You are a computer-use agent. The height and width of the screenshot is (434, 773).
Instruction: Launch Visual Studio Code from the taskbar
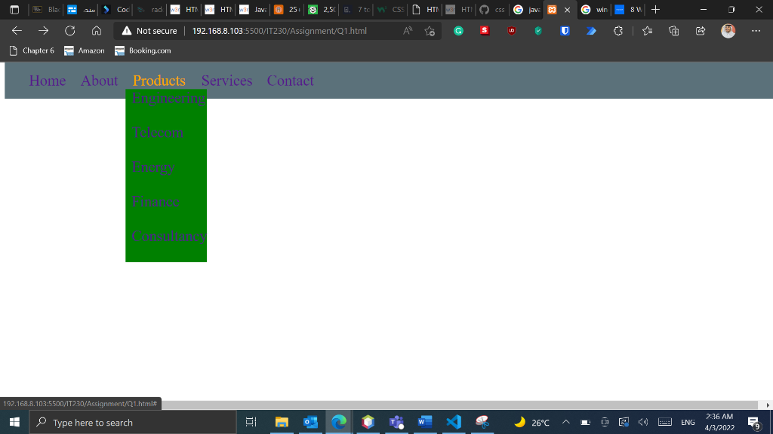pyautogui.click(x=454, y=422)
